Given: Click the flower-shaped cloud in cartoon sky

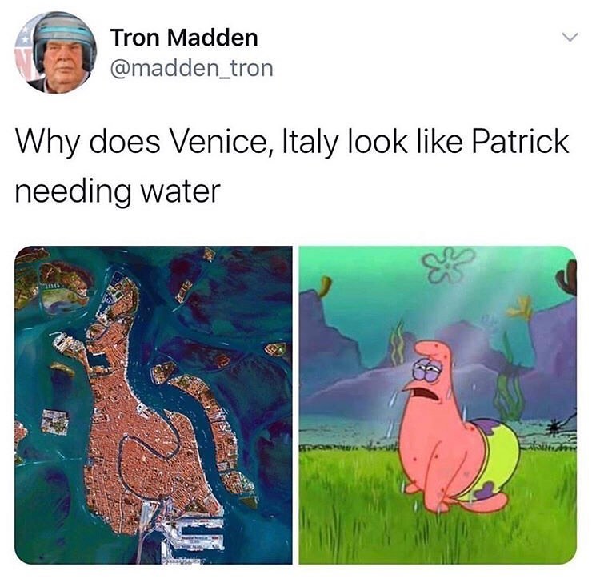Looking at the screenshot, I should [x=449, y=264].
